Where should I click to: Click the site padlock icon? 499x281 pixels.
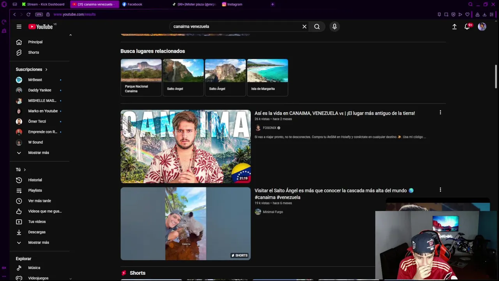tap(48, 14)
